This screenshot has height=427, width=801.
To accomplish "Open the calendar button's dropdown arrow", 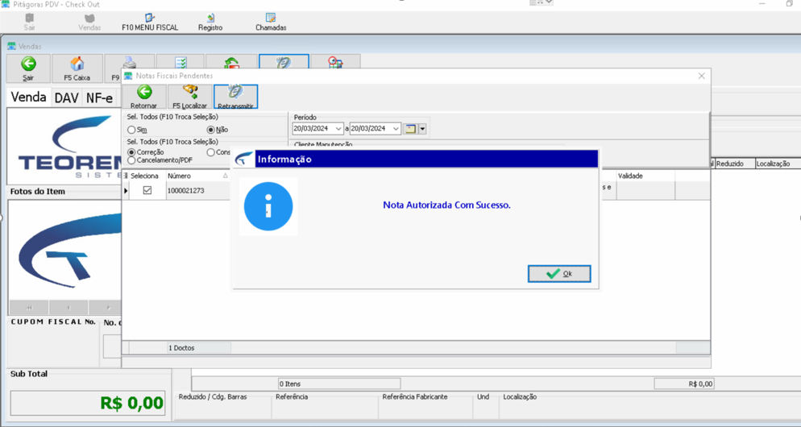I will tap(422, 129).
